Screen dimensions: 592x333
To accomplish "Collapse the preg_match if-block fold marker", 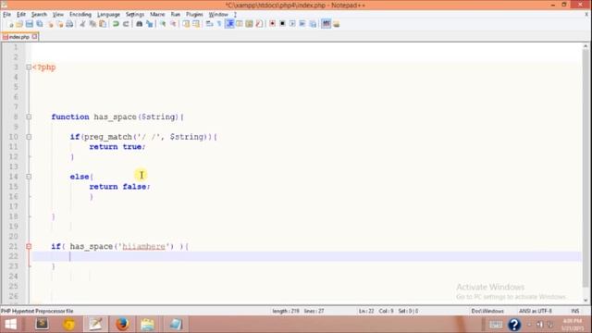I will (29, 137).
